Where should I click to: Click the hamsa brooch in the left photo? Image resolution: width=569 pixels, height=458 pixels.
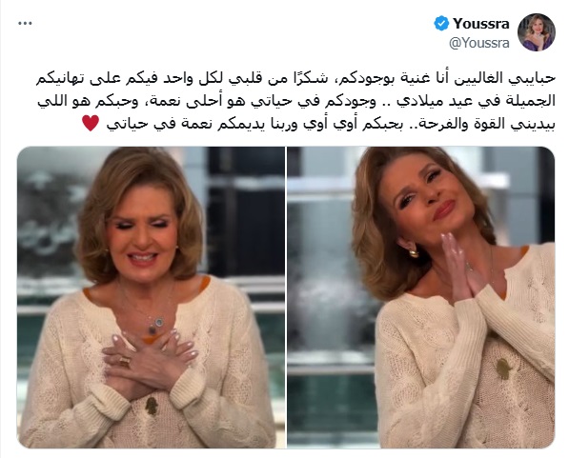coord(152,406)
